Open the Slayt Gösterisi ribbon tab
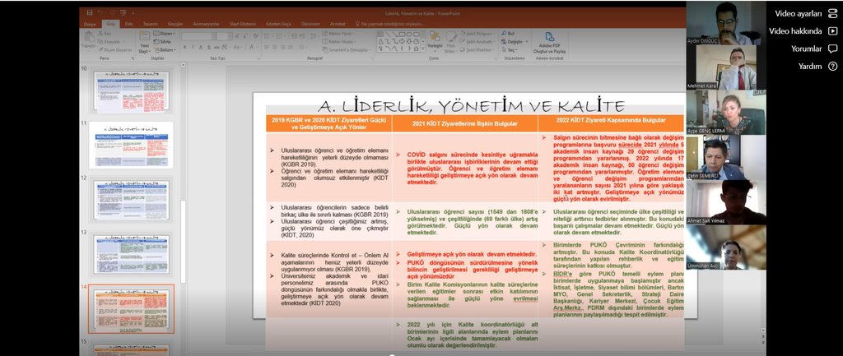The width and height of the screenshot is (843, 356). 244,25
